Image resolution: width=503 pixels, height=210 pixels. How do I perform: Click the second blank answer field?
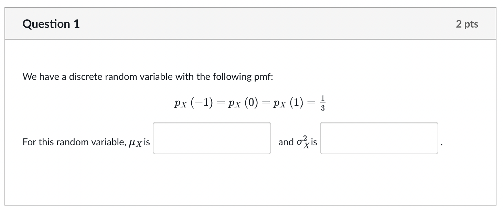[378, 138]
